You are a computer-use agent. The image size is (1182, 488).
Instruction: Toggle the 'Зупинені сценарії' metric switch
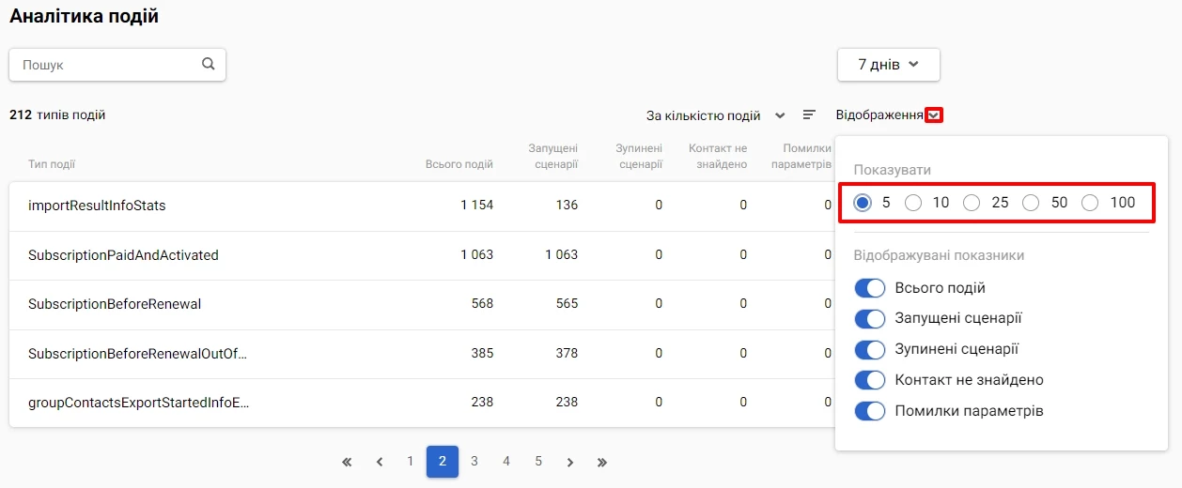pyautogui.click(x=870, y=349)
